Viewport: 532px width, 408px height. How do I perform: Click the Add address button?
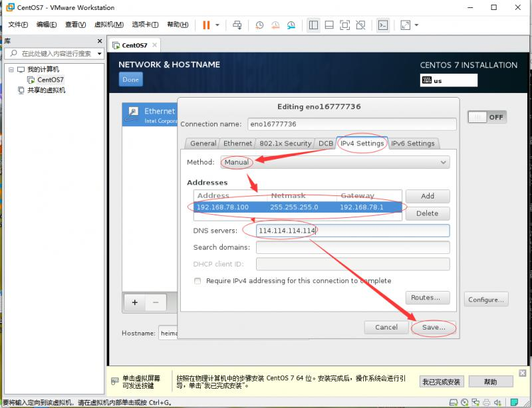pos(428,196)
